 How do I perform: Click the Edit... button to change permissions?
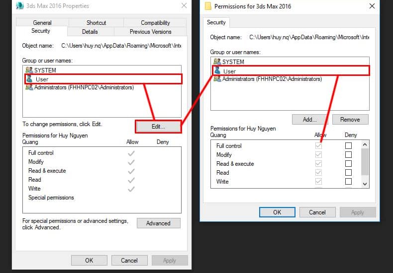[x=158, y=127]
